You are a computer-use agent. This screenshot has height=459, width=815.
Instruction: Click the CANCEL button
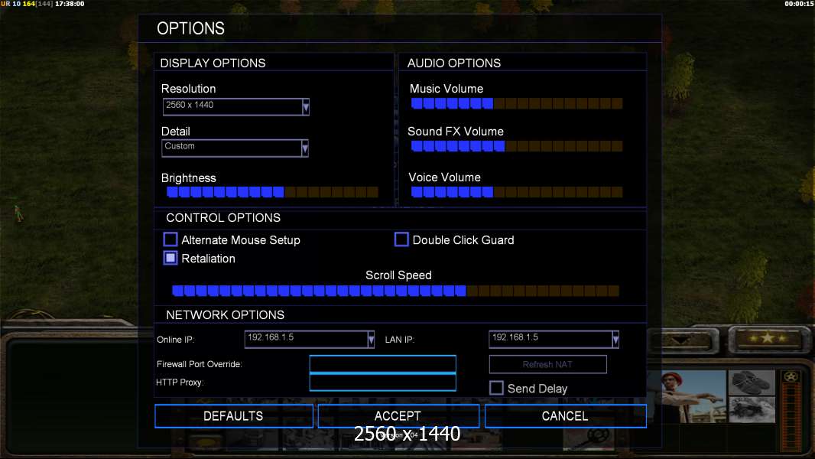(566, 416)
